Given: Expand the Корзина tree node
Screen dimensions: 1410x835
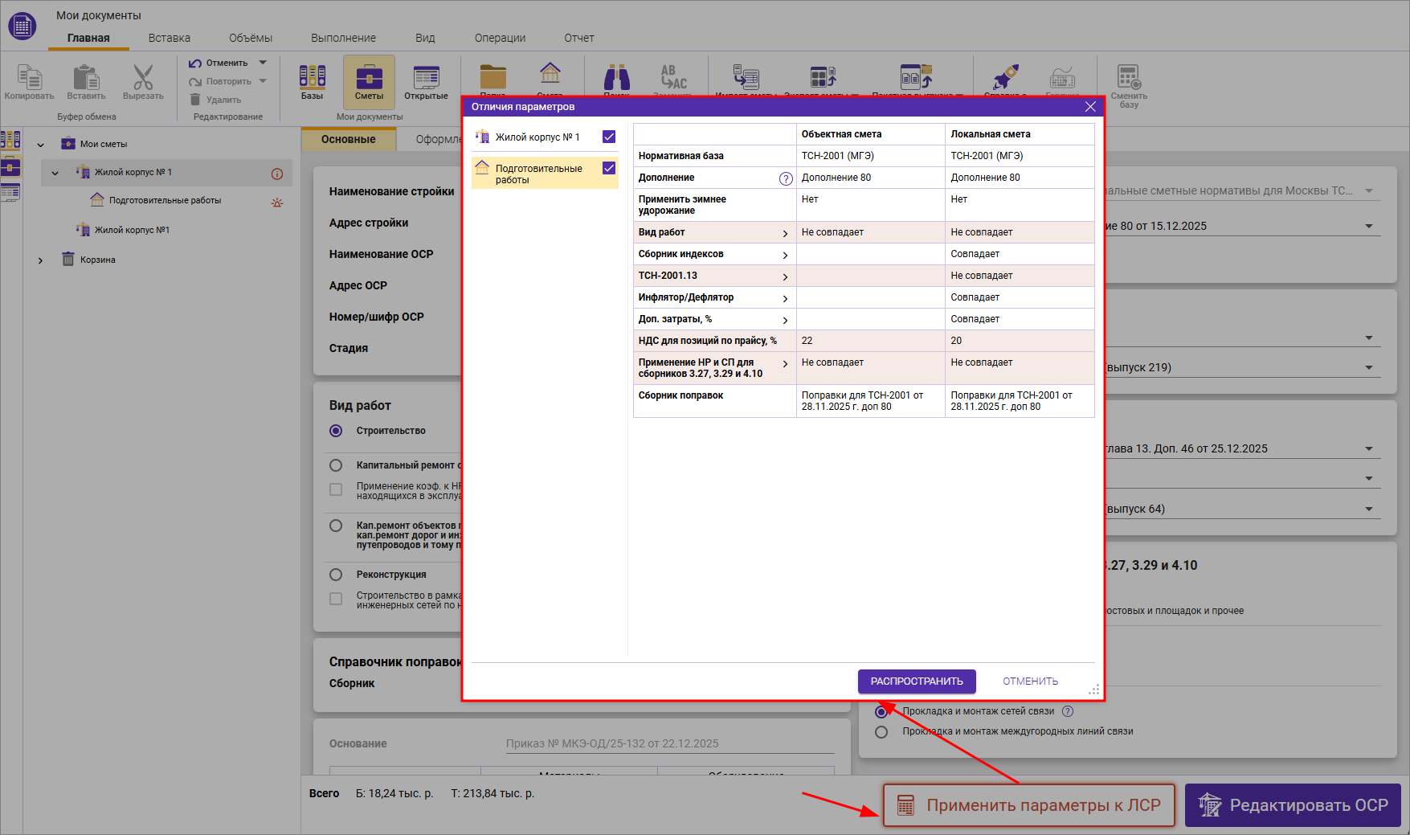Looking at the screenshot, I should point(40,260).
